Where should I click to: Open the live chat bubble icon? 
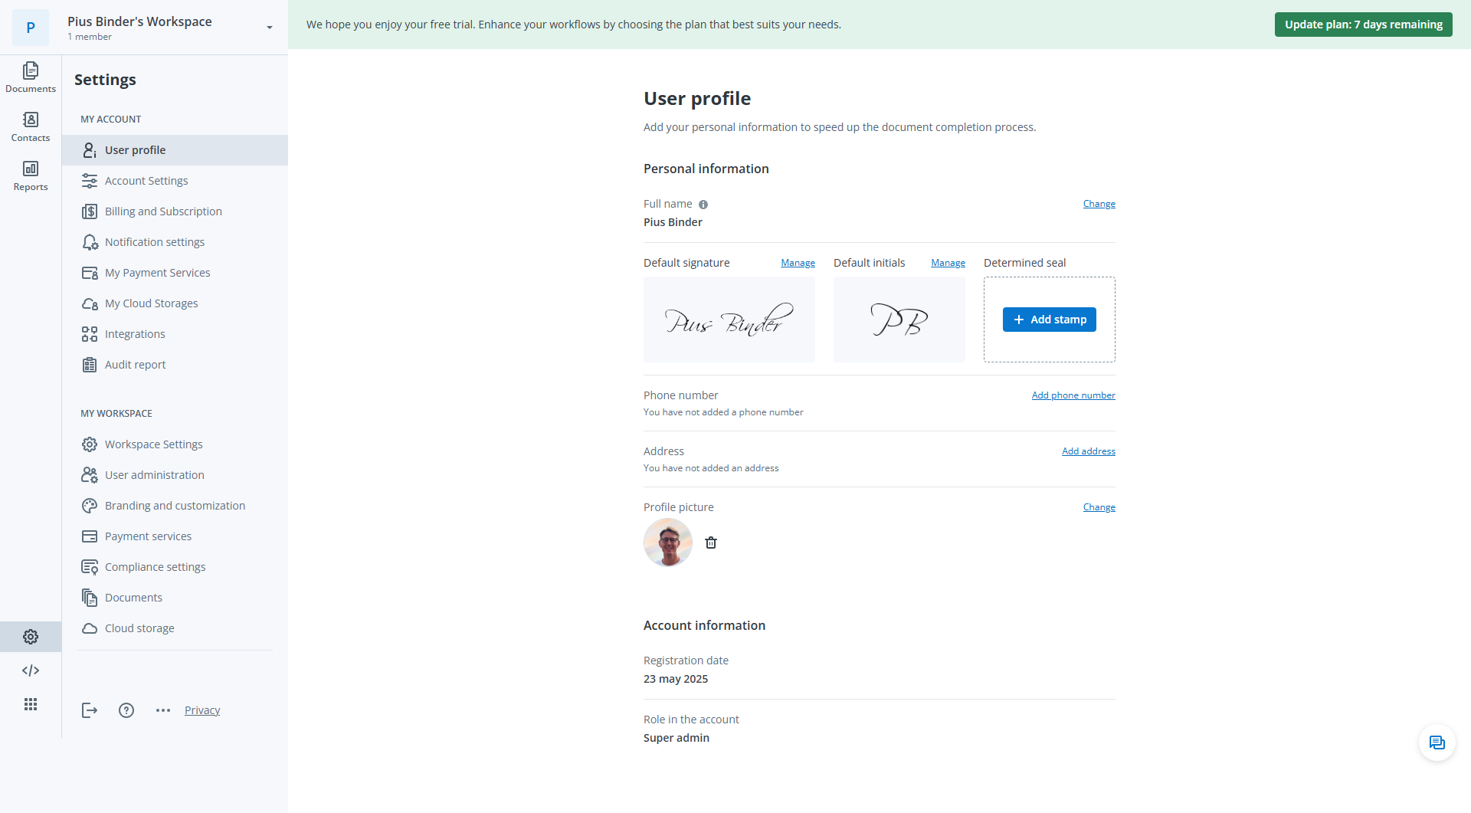(x=1437, y=743)
